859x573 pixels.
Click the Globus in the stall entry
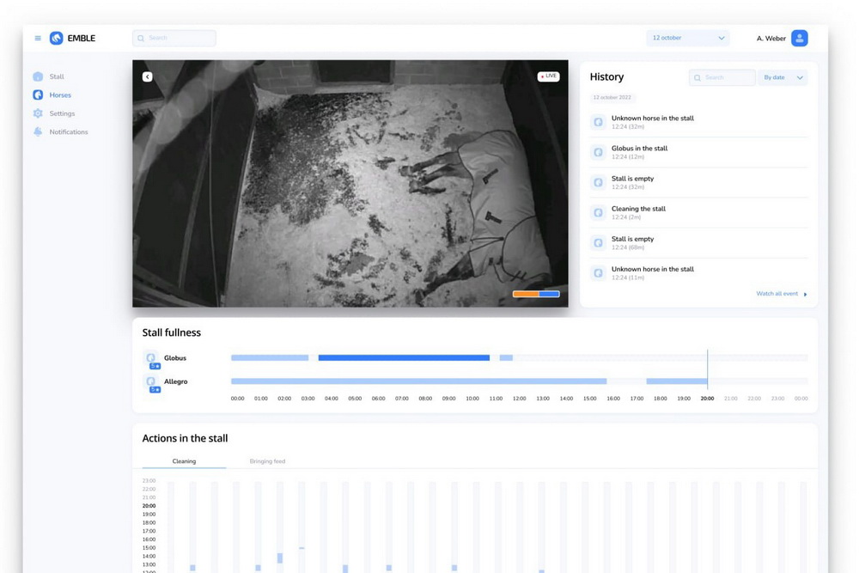point(639,149)
